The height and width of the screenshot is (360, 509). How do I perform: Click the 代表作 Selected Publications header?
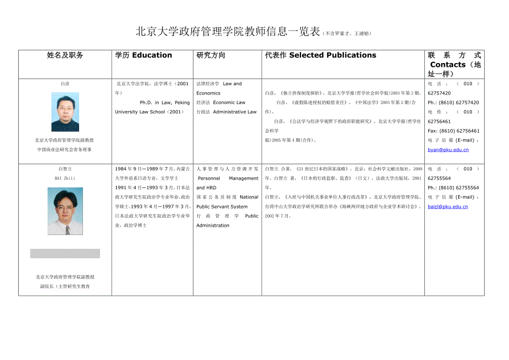(x=320, y=55)
